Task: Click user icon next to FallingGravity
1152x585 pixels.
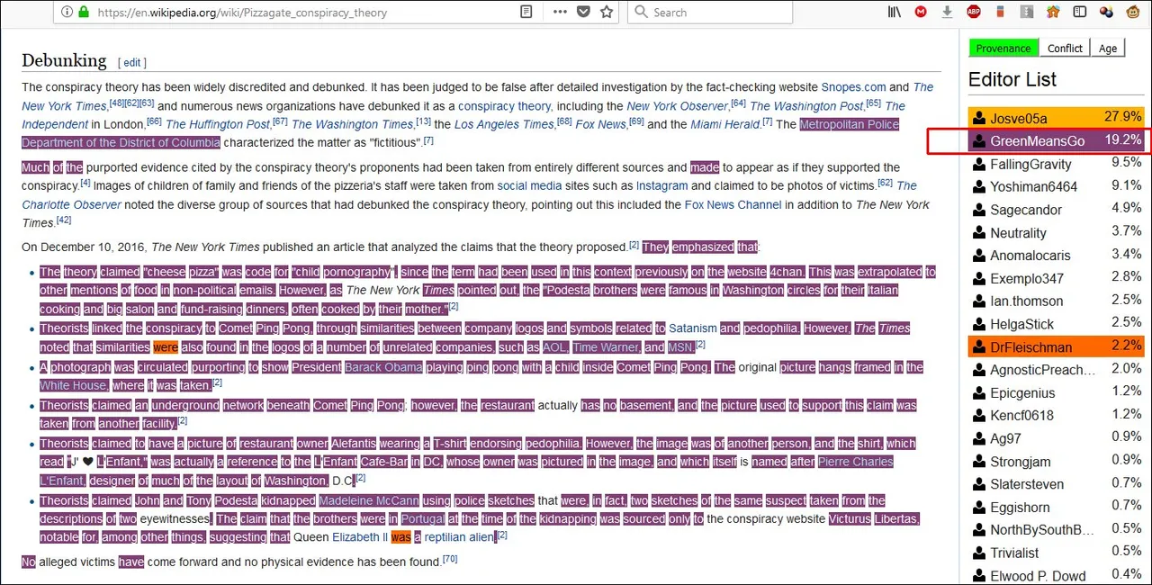Action: coord(980,164)
